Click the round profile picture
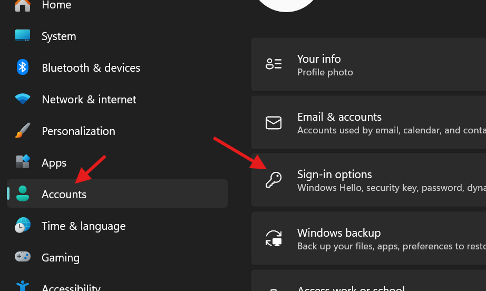486x291 pixels. [287, 4]
